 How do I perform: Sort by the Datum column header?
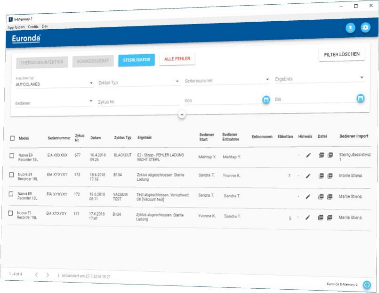96,138
